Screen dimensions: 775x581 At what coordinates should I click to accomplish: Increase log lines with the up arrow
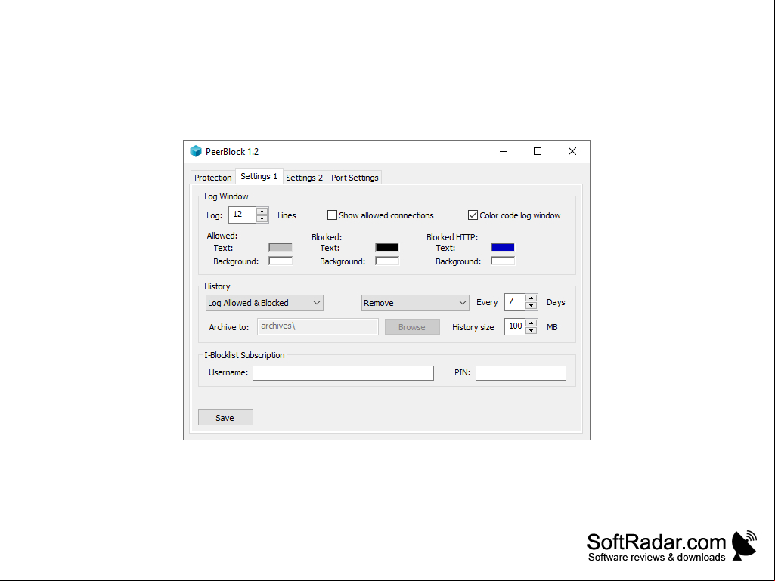tap(262, 212)
